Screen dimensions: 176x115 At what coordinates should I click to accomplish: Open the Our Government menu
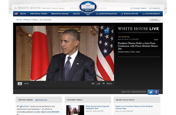tap(151, 14)
